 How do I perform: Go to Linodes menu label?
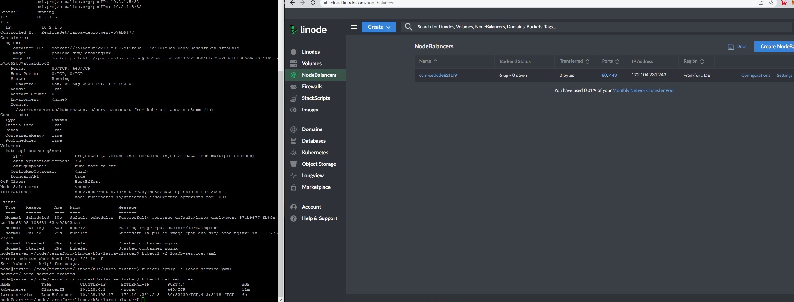[311, 52]
